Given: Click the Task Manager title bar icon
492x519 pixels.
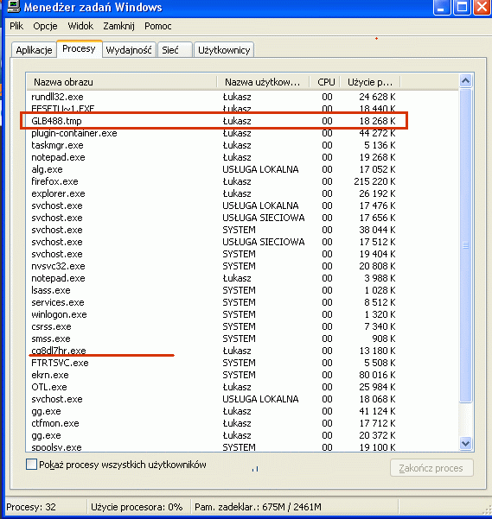Looking at the screenshot, I should pos(13,6).
